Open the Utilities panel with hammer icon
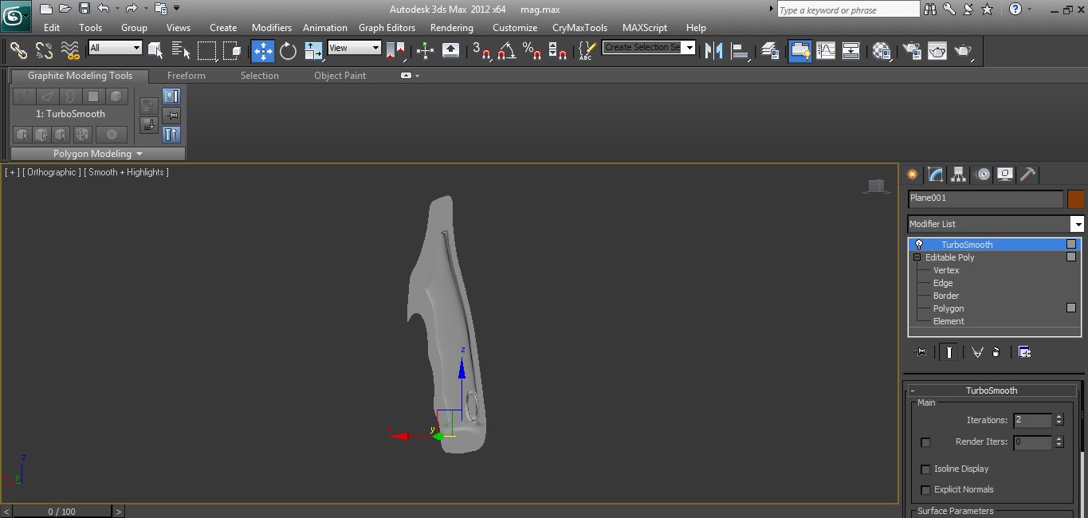The width and height of the screenshot is (1088, 518). [x=1027, y=175]
